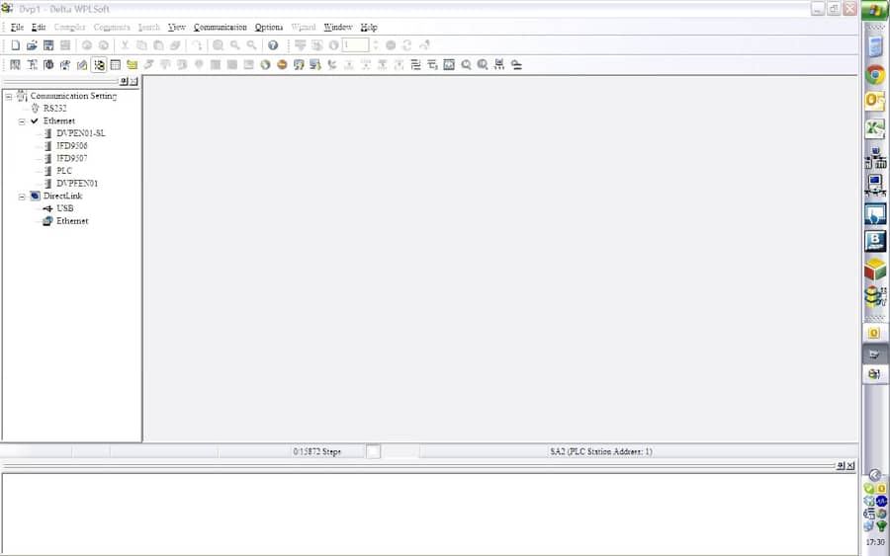Close the communication setting side panel
Screen dimensions: 890x556
tap(133, 82)
